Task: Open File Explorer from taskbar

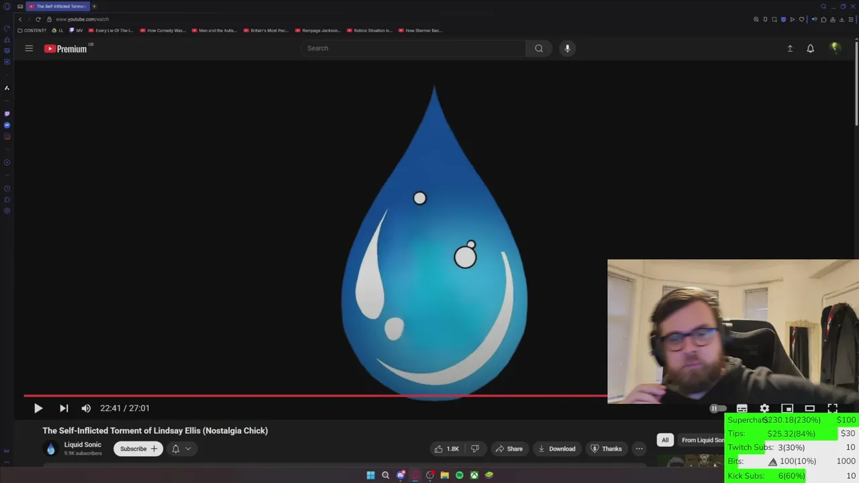Action: tap(444, 475)
